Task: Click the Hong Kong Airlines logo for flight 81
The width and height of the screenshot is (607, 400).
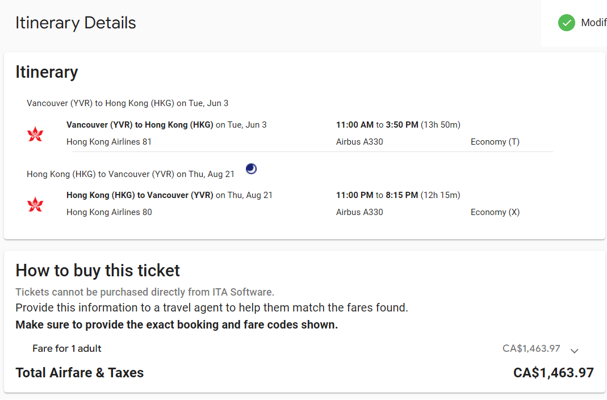Action: [35, 134]
